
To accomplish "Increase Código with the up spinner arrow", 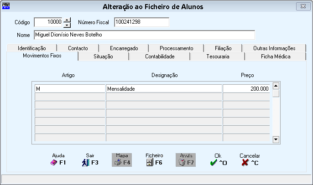I will point(67,20).
